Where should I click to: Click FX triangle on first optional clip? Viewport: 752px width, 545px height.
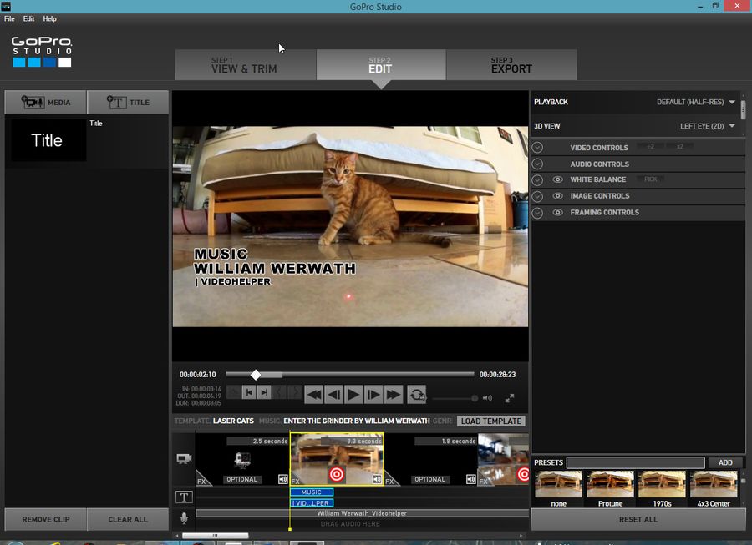[202, 479]
